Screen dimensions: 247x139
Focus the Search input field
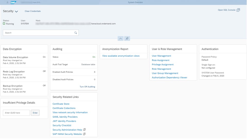(41, 33)
